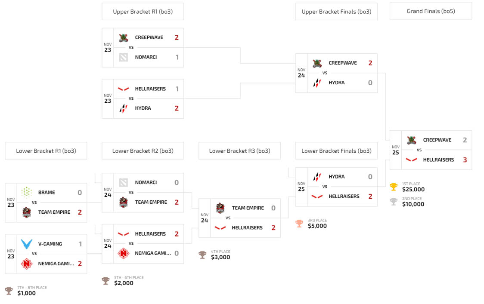Open Creepwave team name in Grand Finals
484x304 pixels.
click(x=437, y=140)
